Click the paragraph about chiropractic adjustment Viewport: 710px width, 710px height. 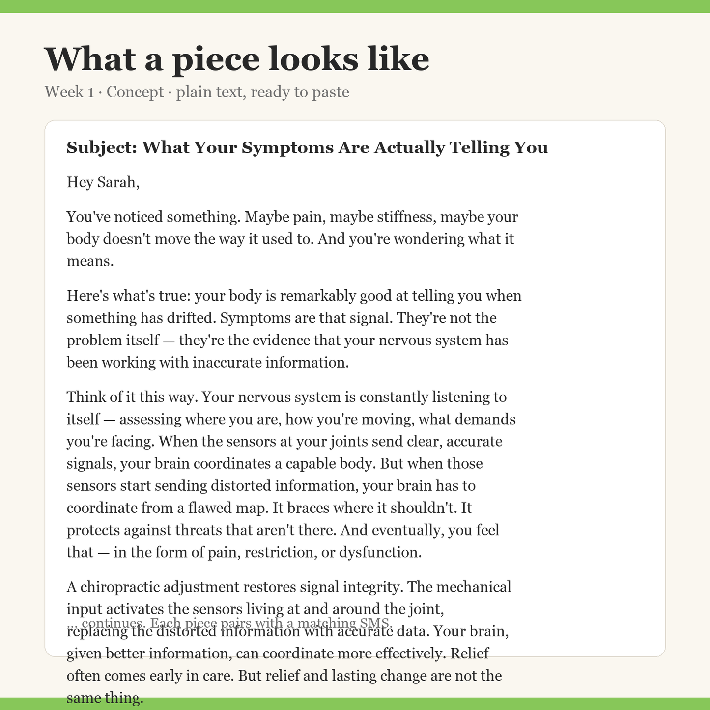pos(288,642)
